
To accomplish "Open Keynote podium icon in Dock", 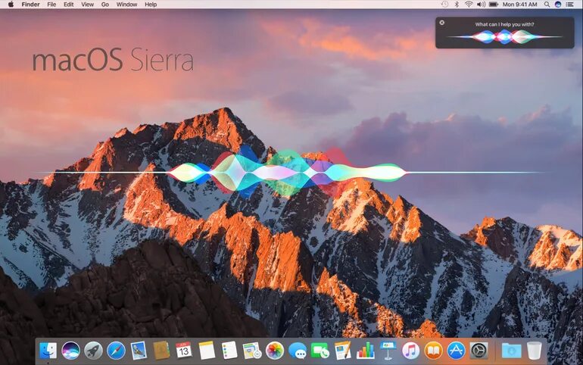I will click(x=388, y=351).
